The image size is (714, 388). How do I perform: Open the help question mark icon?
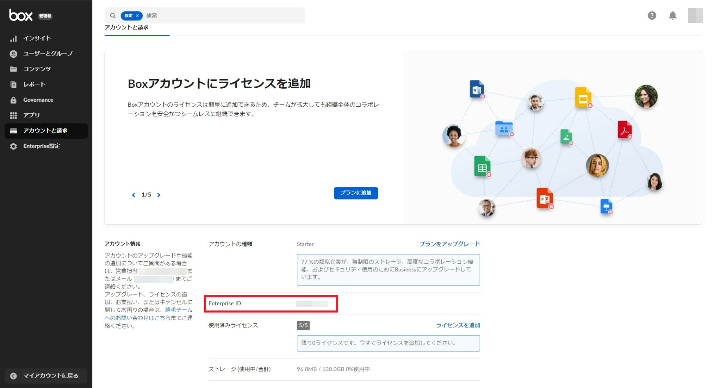[x=652, y=16]
